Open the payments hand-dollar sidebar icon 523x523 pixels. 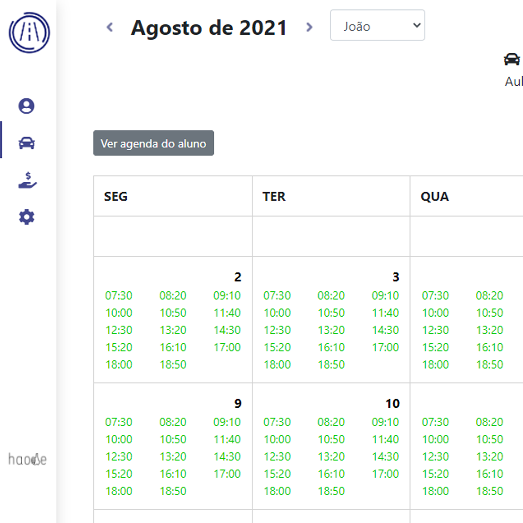pos(27,180)
